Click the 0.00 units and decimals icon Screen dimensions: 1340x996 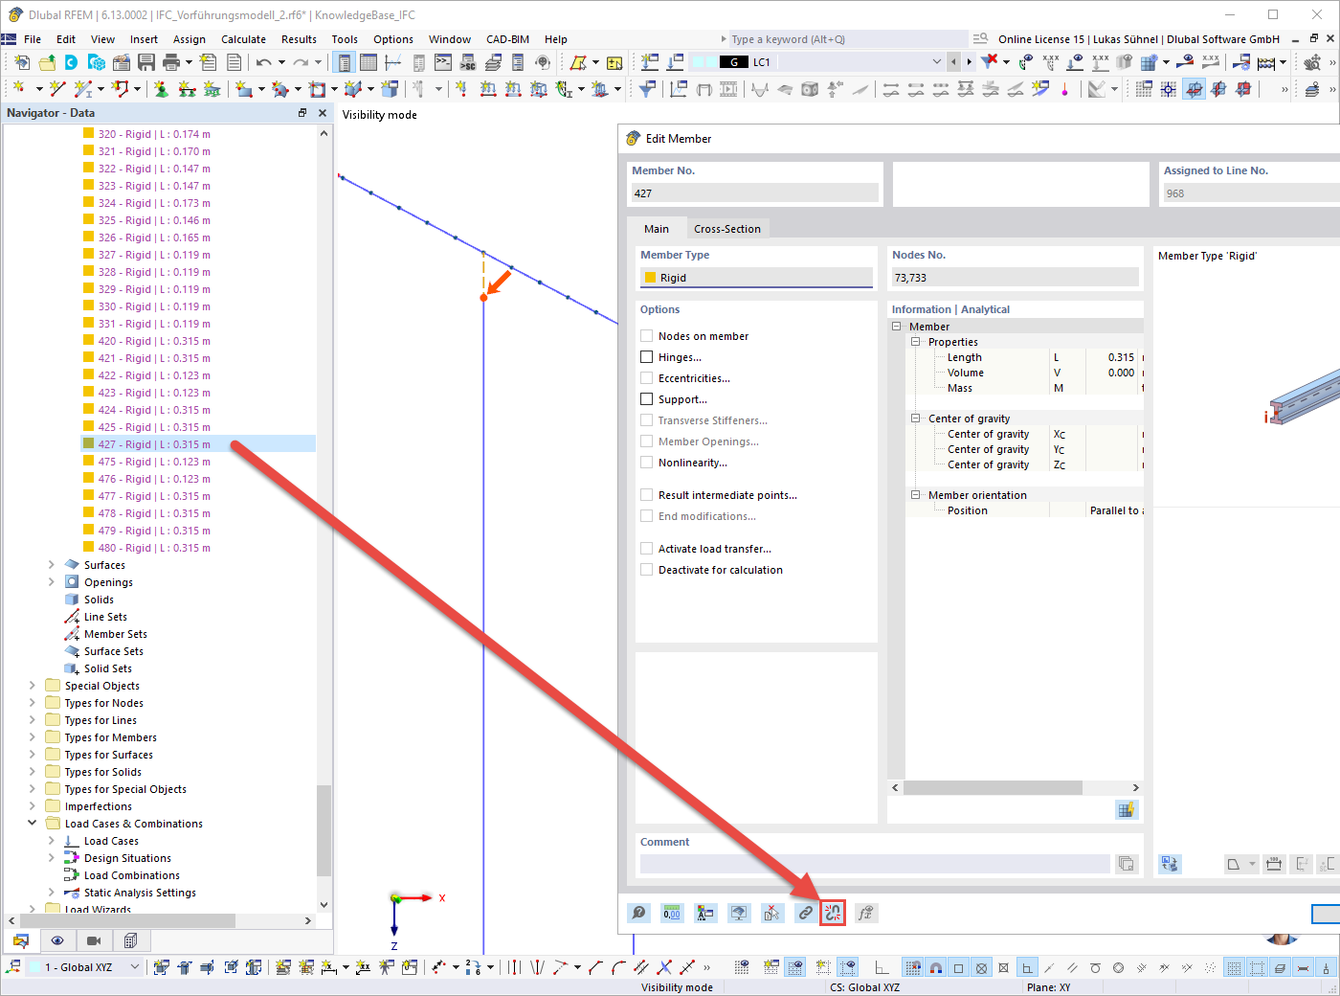click(672, 913)
